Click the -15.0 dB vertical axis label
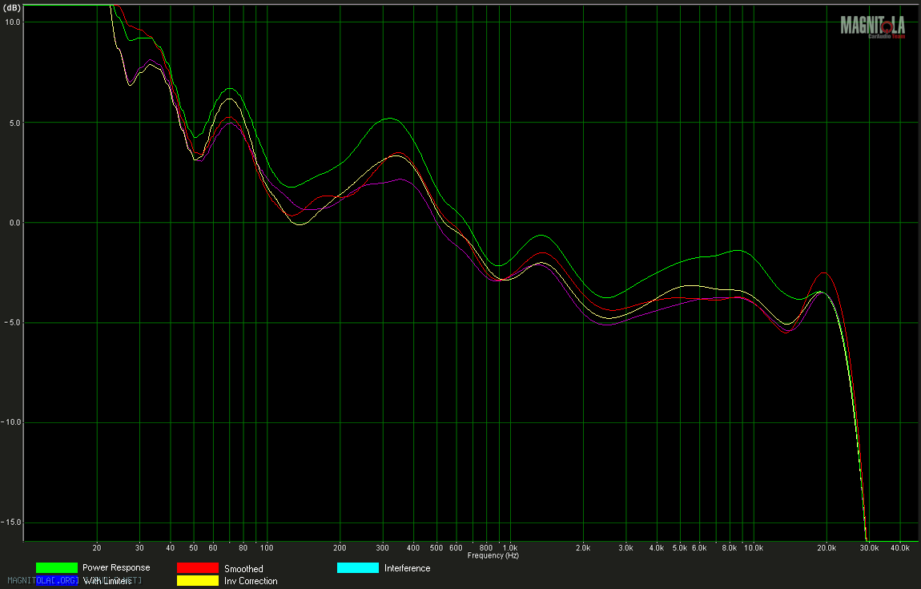 click(x=10, y=522)
